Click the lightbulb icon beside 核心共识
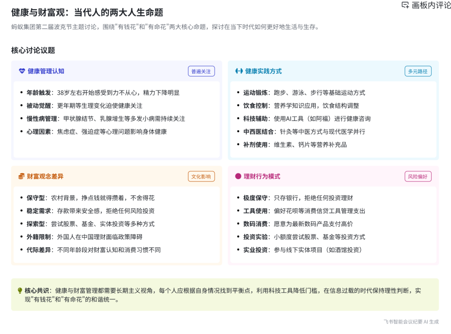 pos(20,290)
